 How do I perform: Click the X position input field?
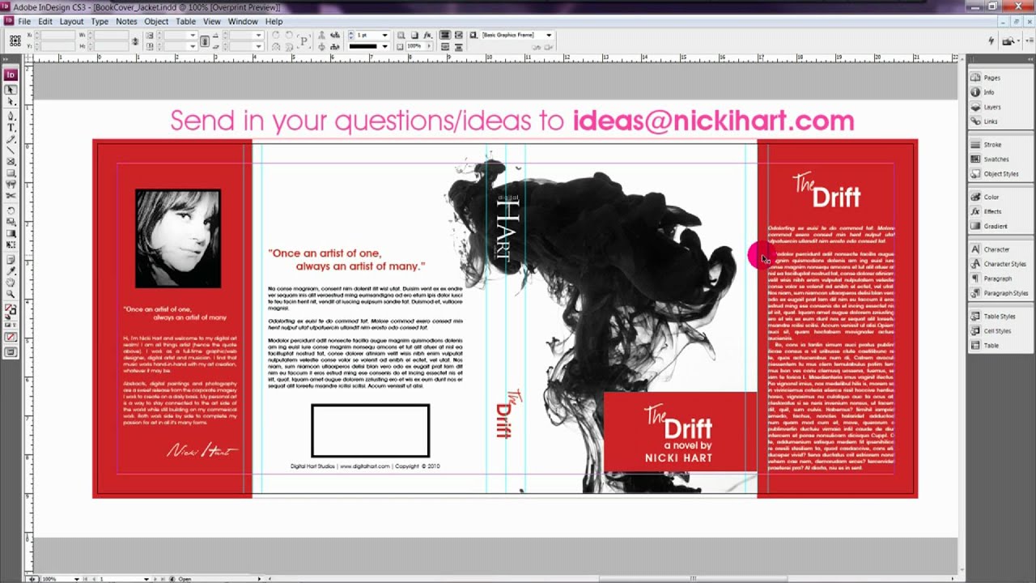coord(57,35)
